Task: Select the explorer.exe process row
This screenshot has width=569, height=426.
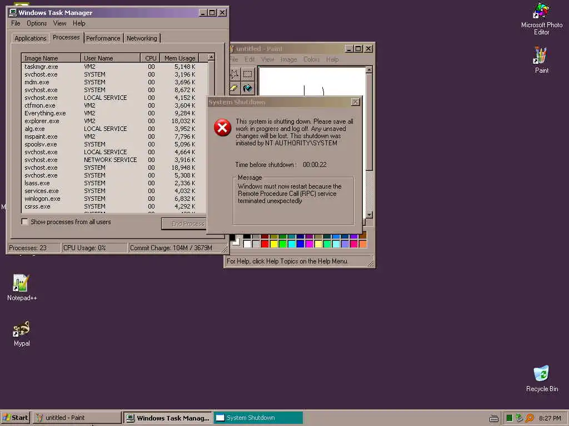Action: (114, 121)
